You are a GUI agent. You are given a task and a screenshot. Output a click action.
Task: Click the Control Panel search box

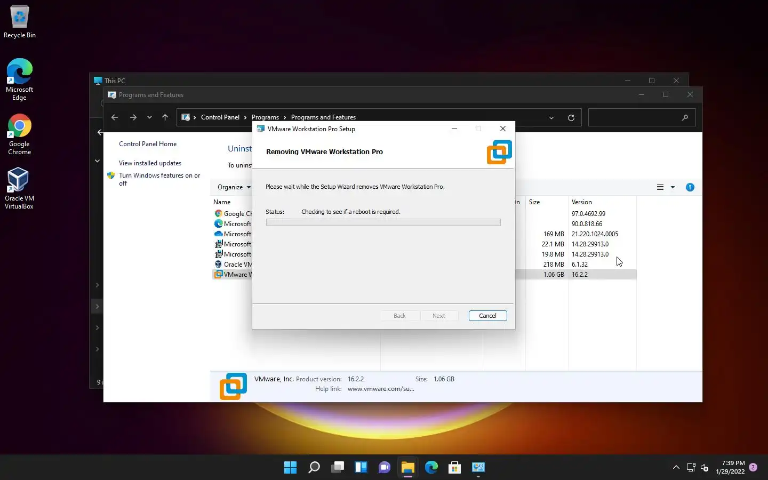click(x=642, y=117)
